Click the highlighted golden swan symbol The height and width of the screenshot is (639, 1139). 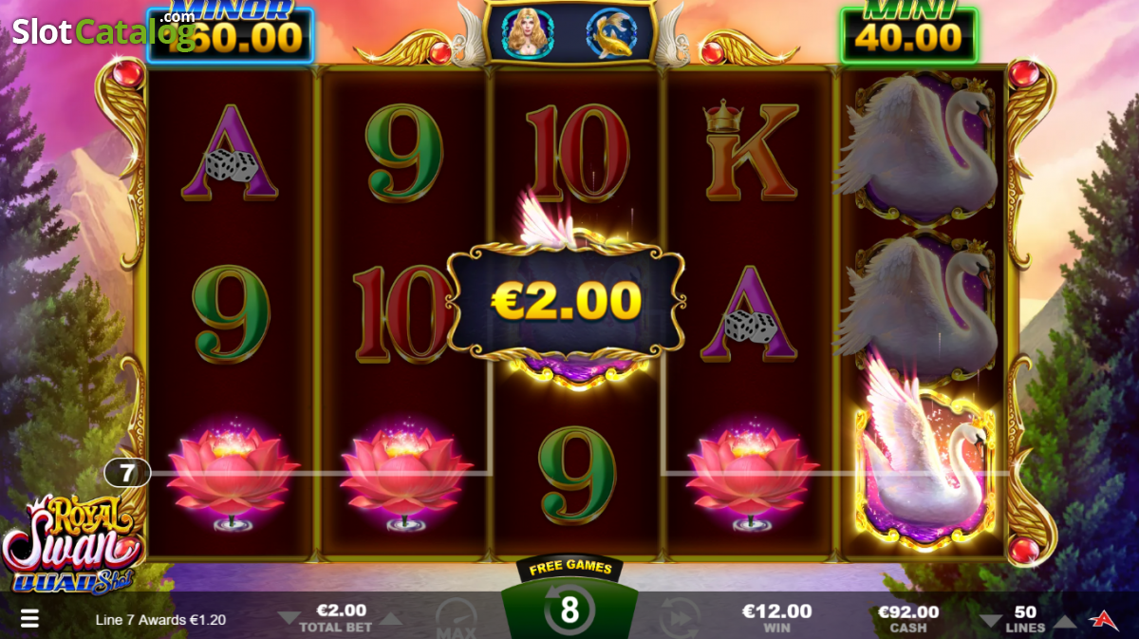click(924, 469)
